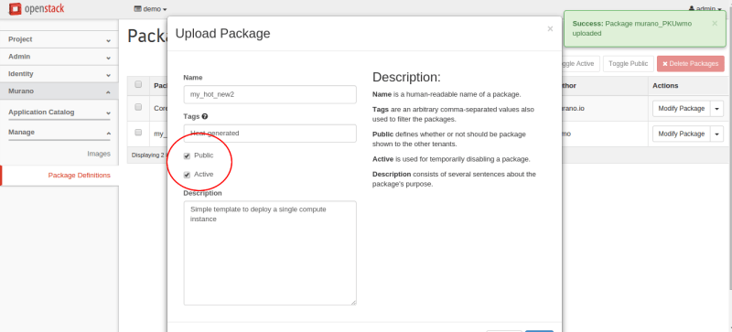Collapse the Murano sidebar section
The width and height of the screenshot is (732, 332).
point(59,91)
